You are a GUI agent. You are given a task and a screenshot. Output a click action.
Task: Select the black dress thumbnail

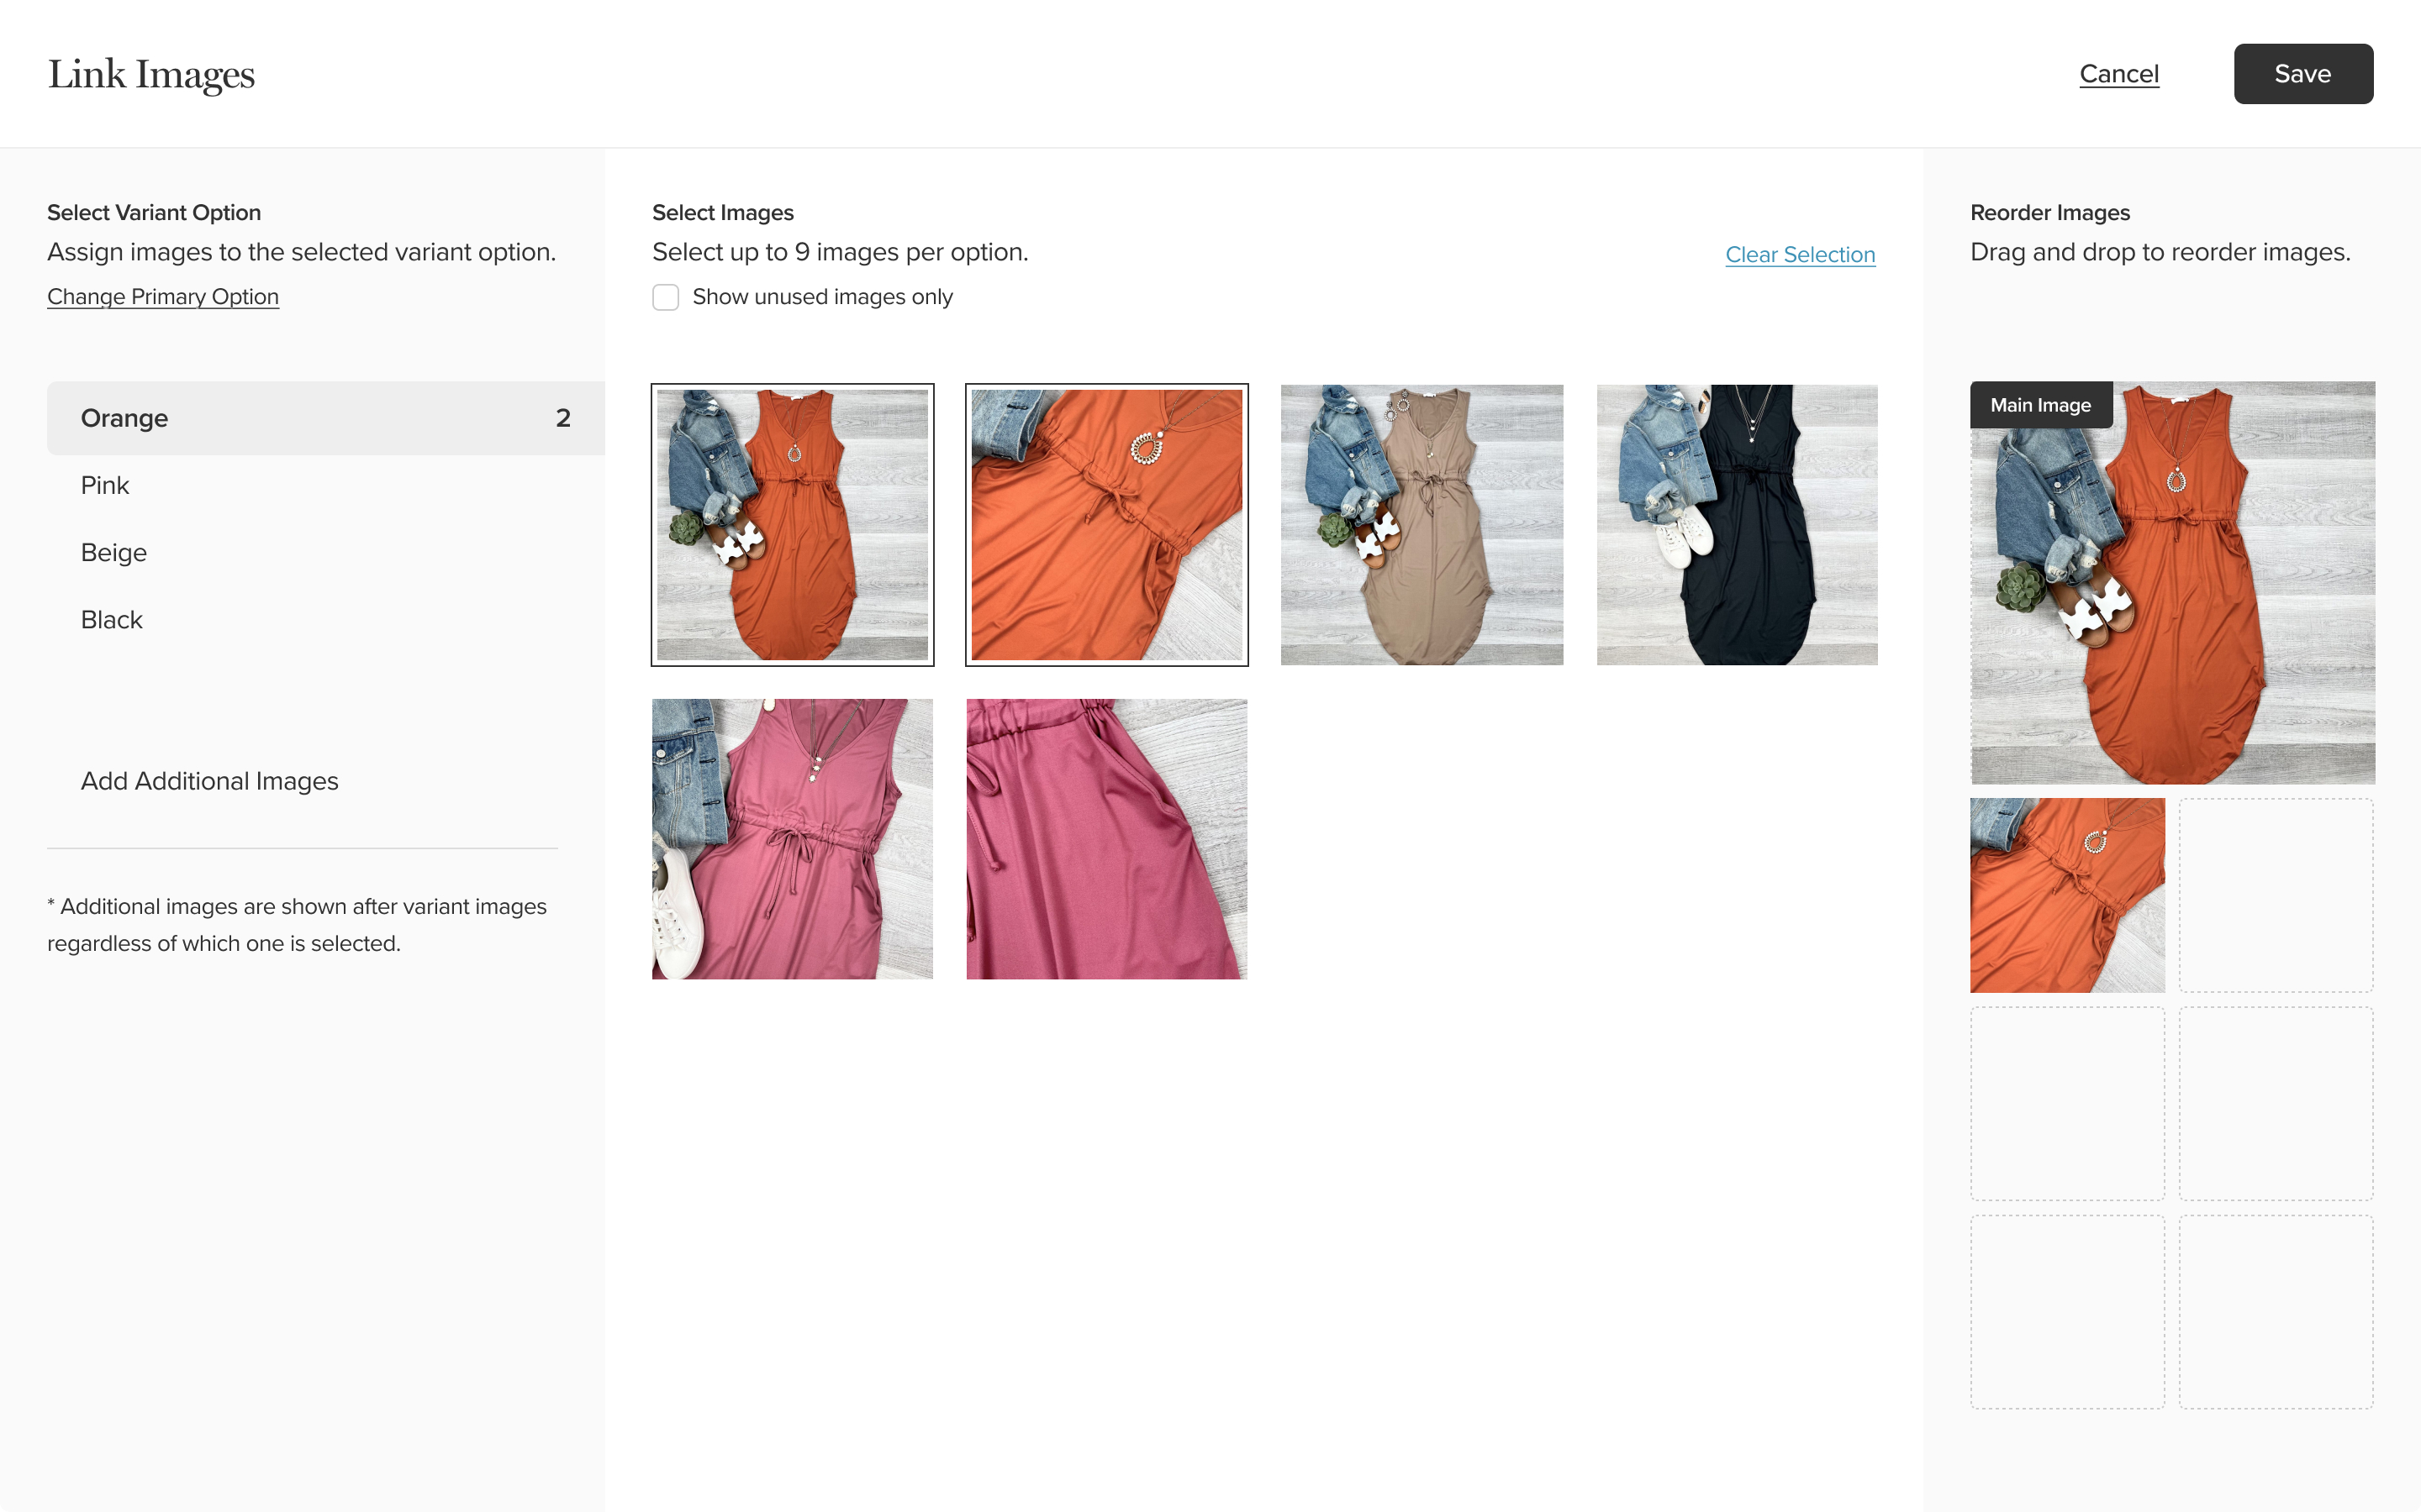(x=1737, y=524)
